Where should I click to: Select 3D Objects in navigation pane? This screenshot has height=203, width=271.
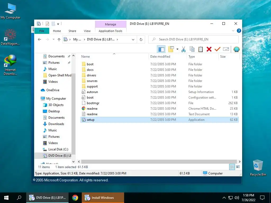pos(56,105)
